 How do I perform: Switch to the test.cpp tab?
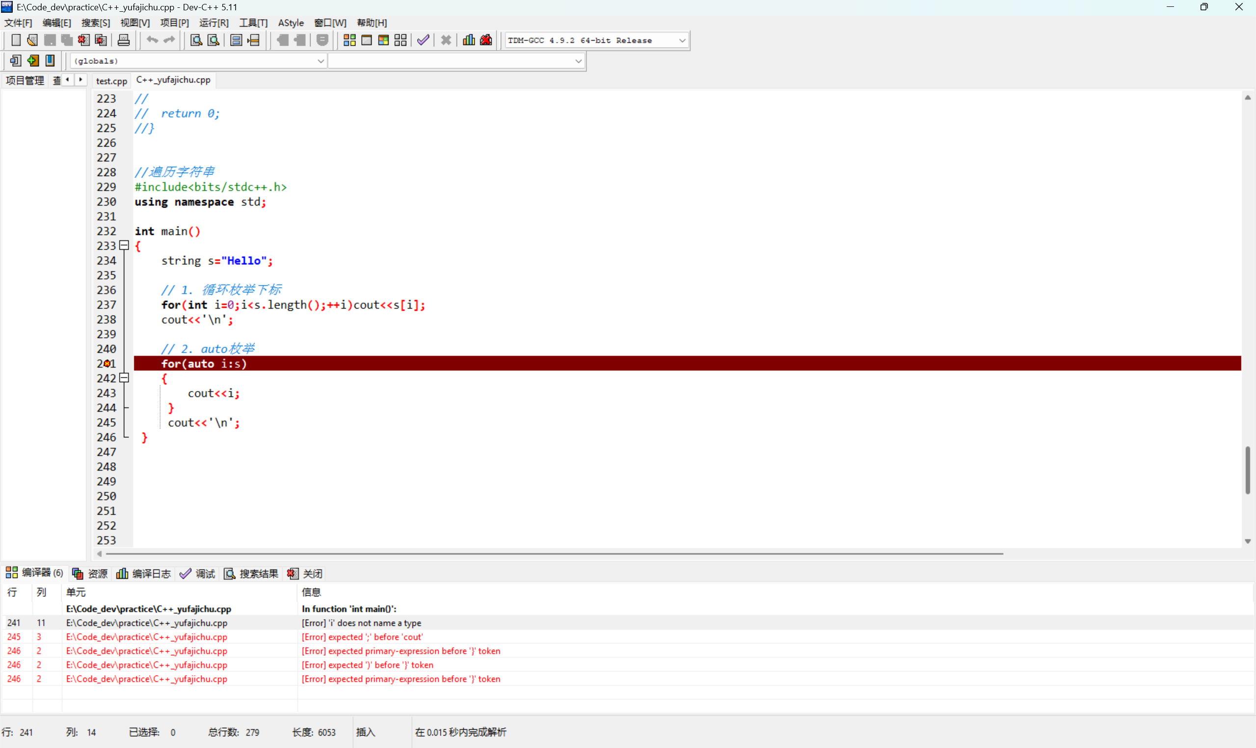coord(111,80)
